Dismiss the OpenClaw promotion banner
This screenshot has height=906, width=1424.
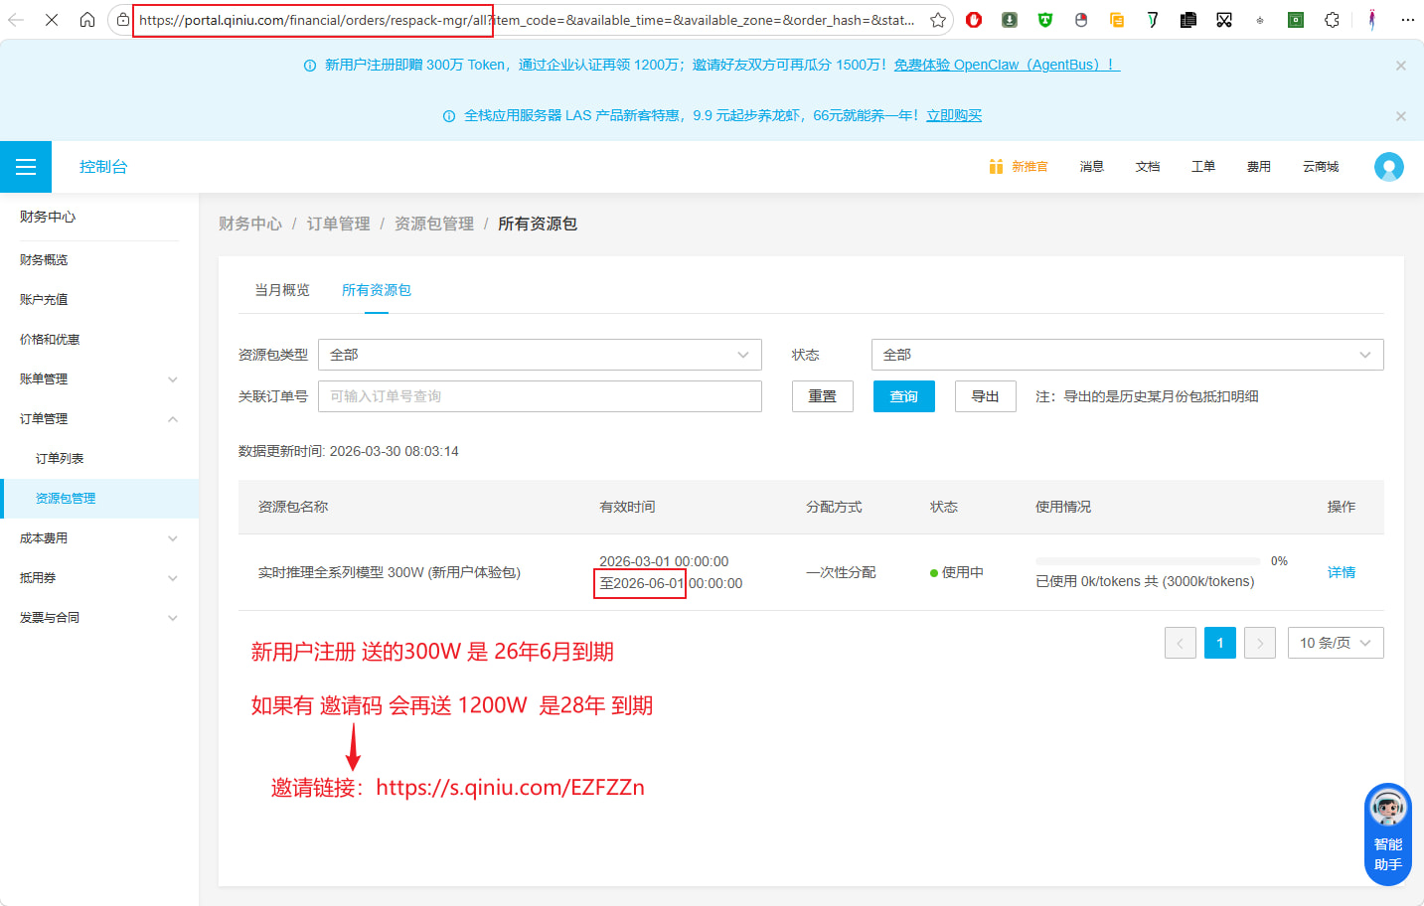coord(1400,66)
